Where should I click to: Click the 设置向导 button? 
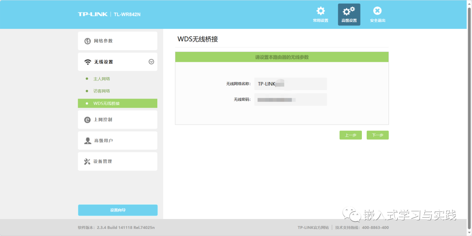point(118,210)
